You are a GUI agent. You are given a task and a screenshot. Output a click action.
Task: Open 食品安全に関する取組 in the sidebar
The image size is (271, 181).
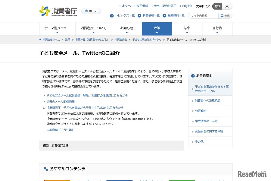[210, 132]
